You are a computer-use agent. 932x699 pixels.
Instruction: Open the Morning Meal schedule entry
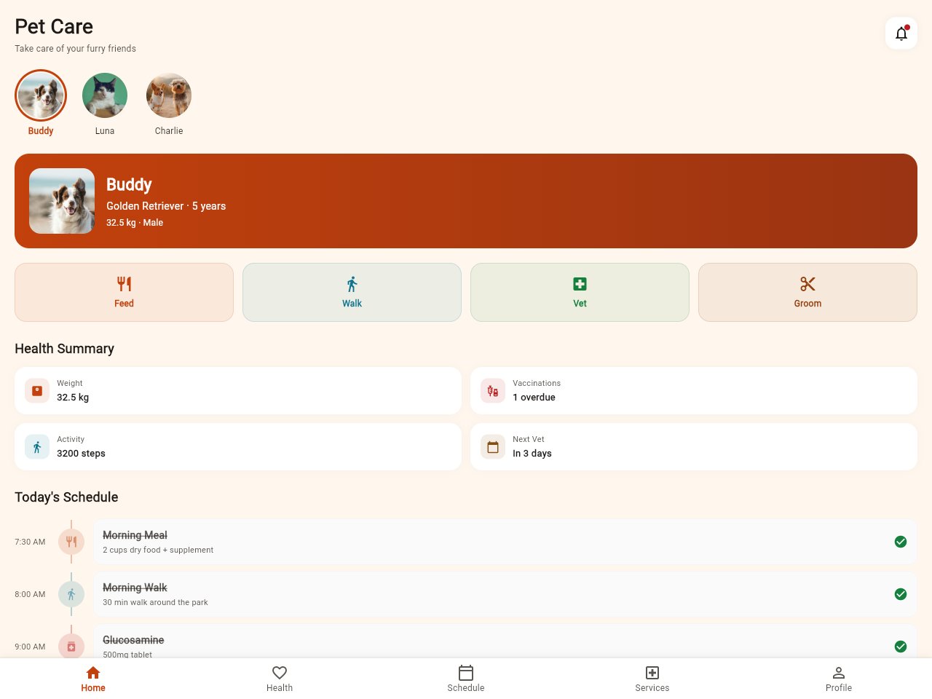[x=505, y=542]
